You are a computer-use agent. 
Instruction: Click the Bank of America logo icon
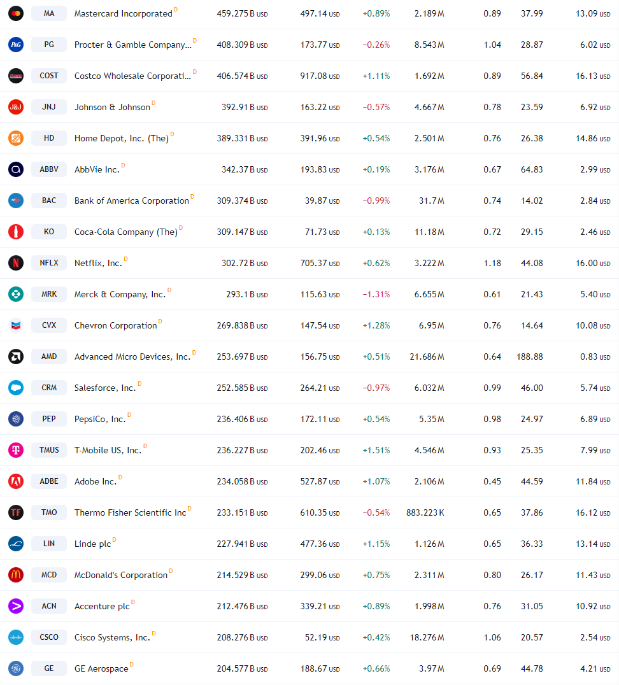pos(16,201)
